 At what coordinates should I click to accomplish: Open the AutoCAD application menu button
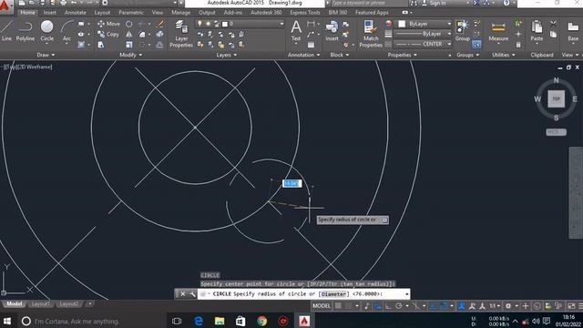pos(5,6)
